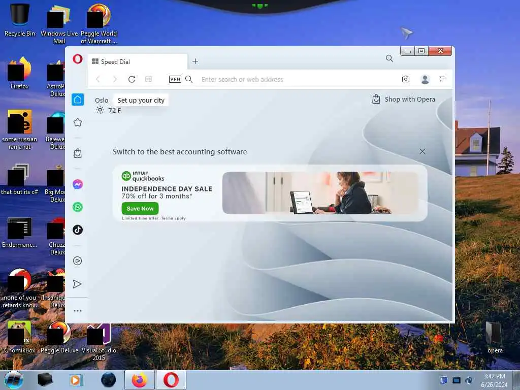Open the Opera main menu logo
The width and height of the screenshot is (520, 390).
tap(78, 59)
